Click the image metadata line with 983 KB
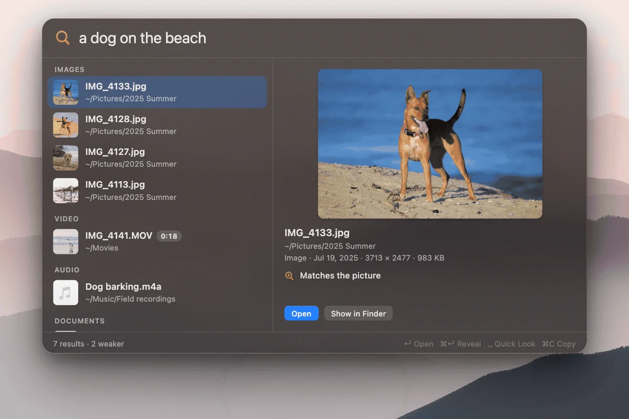 (364, 258)
